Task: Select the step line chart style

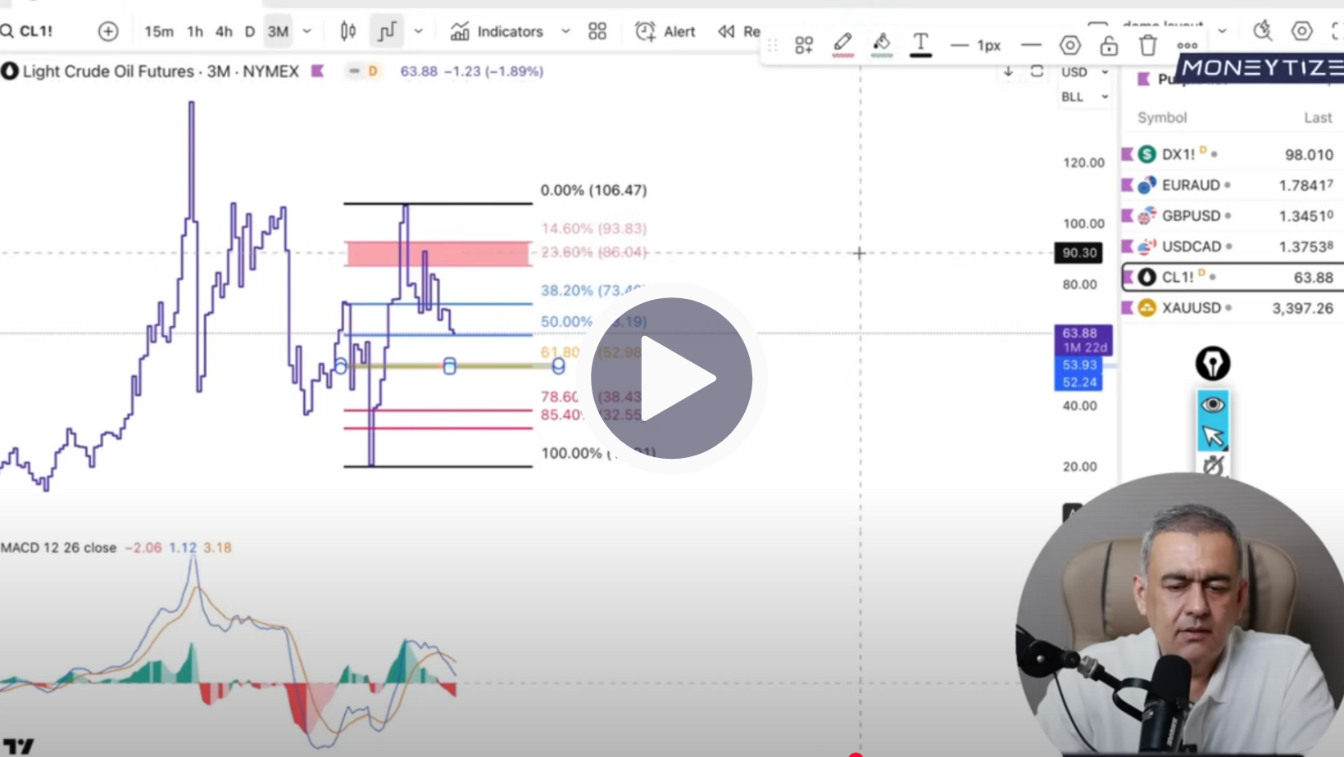Action: [387, 31]
